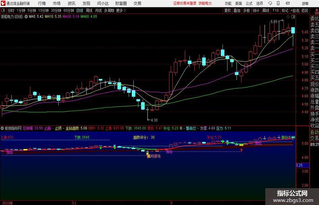Switch to 1分钟 period
The height and width of the screenshot is (205, 319).
(x=21, y=10)
